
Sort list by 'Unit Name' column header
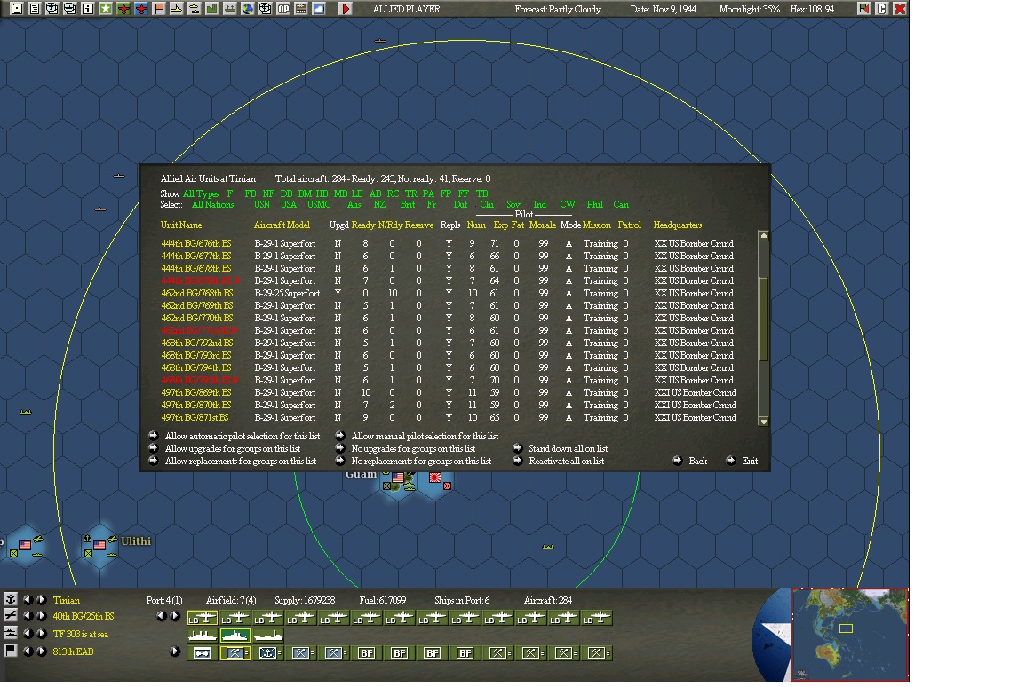pos(181,225)
